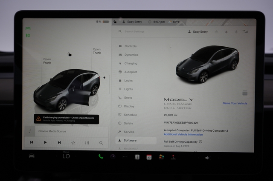Tap the unlock padlock above the car
Image resolution: width=273 pixels, height=181 pixels.
pyautogui.click(x=70, y=54)
